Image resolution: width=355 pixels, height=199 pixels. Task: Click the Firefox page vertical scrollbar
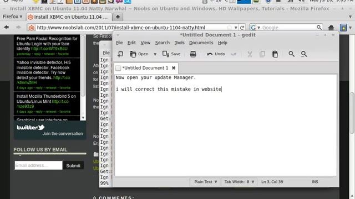352,113
